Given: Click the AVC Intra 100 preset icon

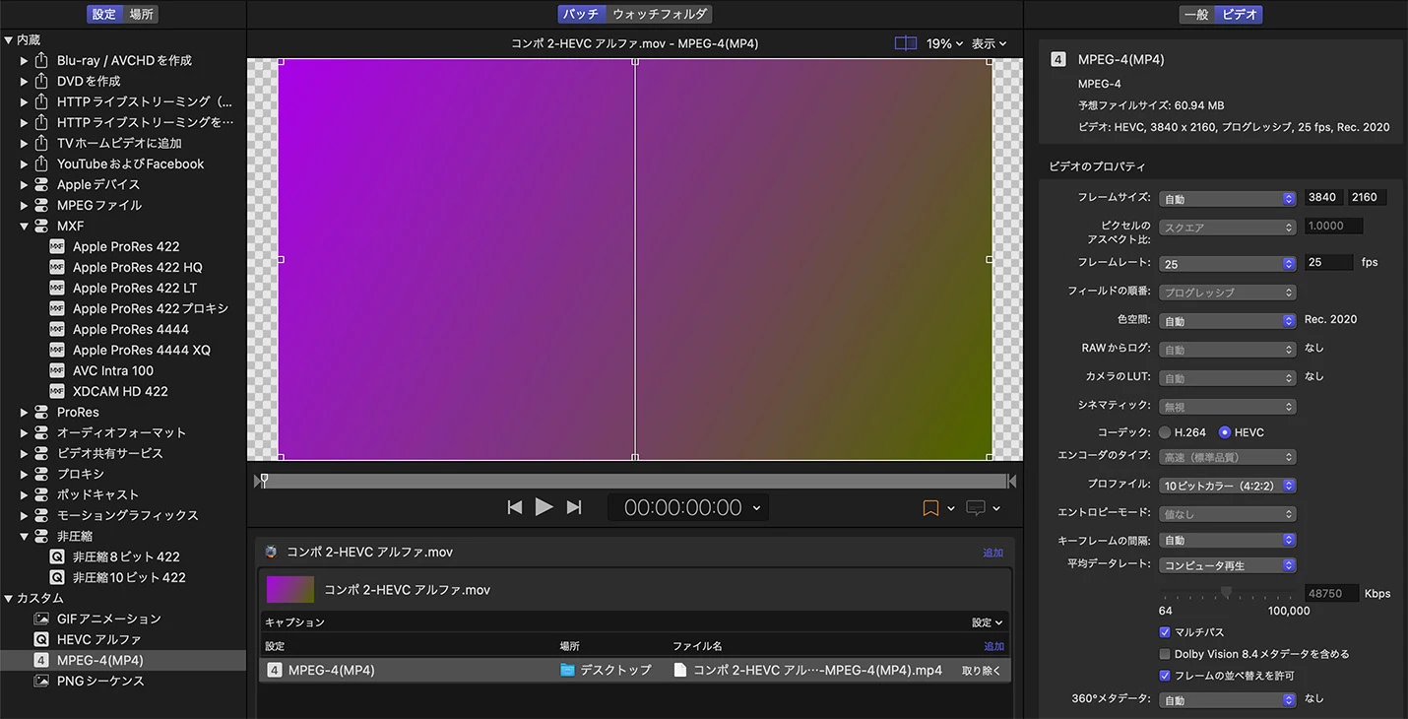Looking at the screenshot, I should coord(57,370).
